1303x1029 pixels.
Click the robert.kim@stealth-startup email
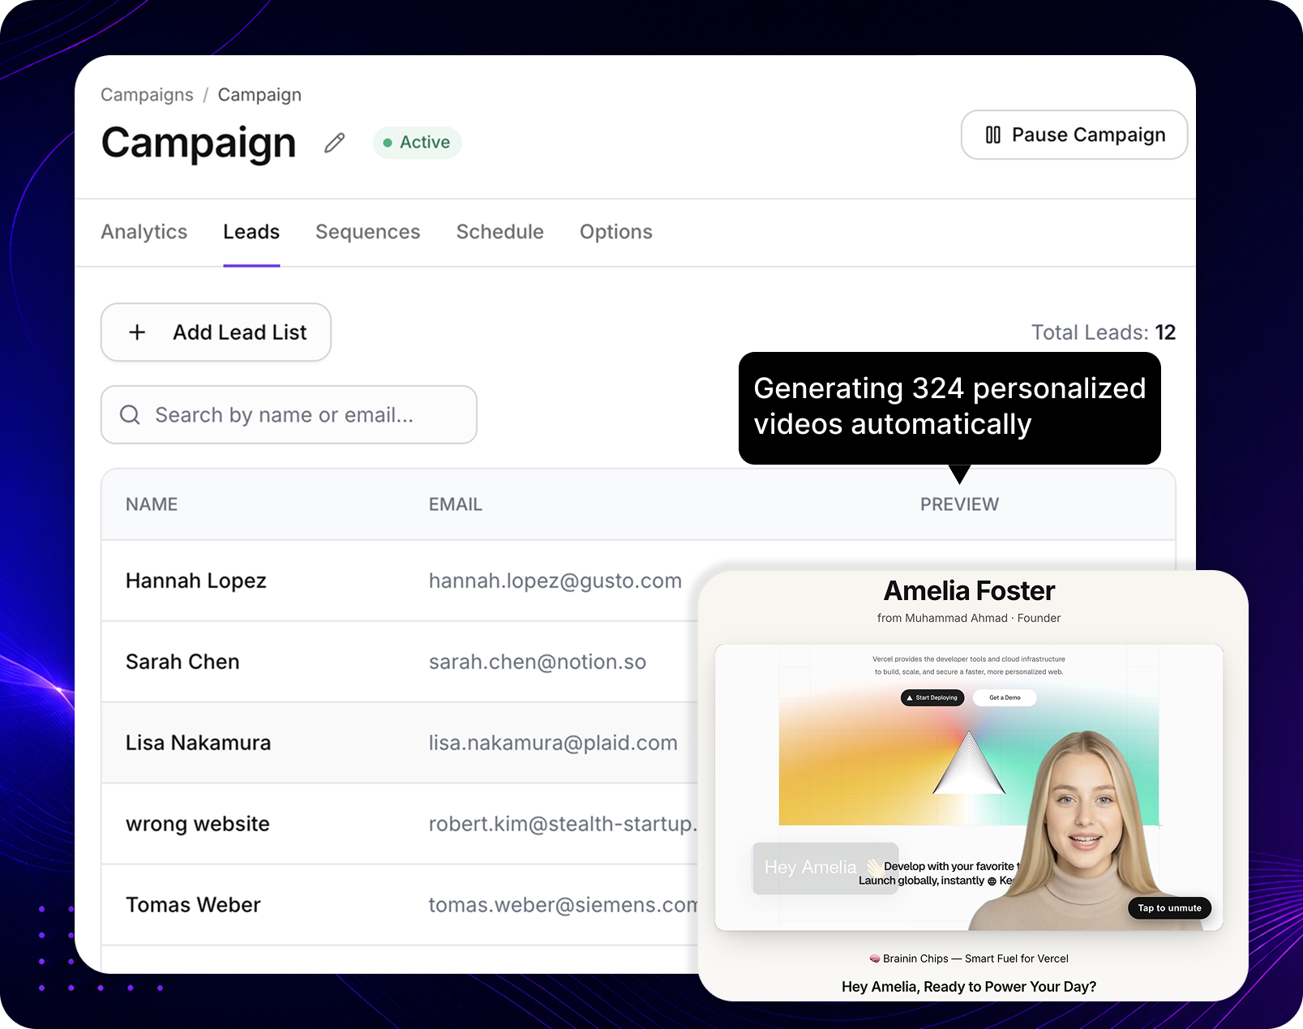point(563,824)
